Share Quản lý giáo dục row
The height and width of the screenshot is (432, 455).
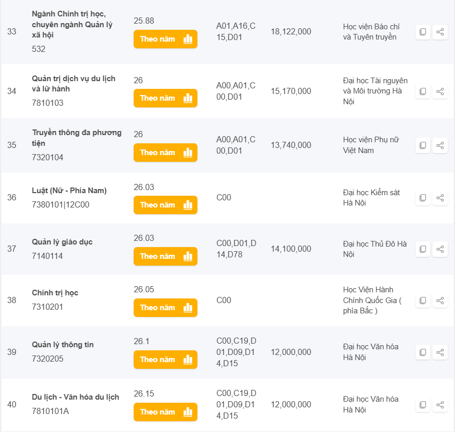(x=440, y=249)
